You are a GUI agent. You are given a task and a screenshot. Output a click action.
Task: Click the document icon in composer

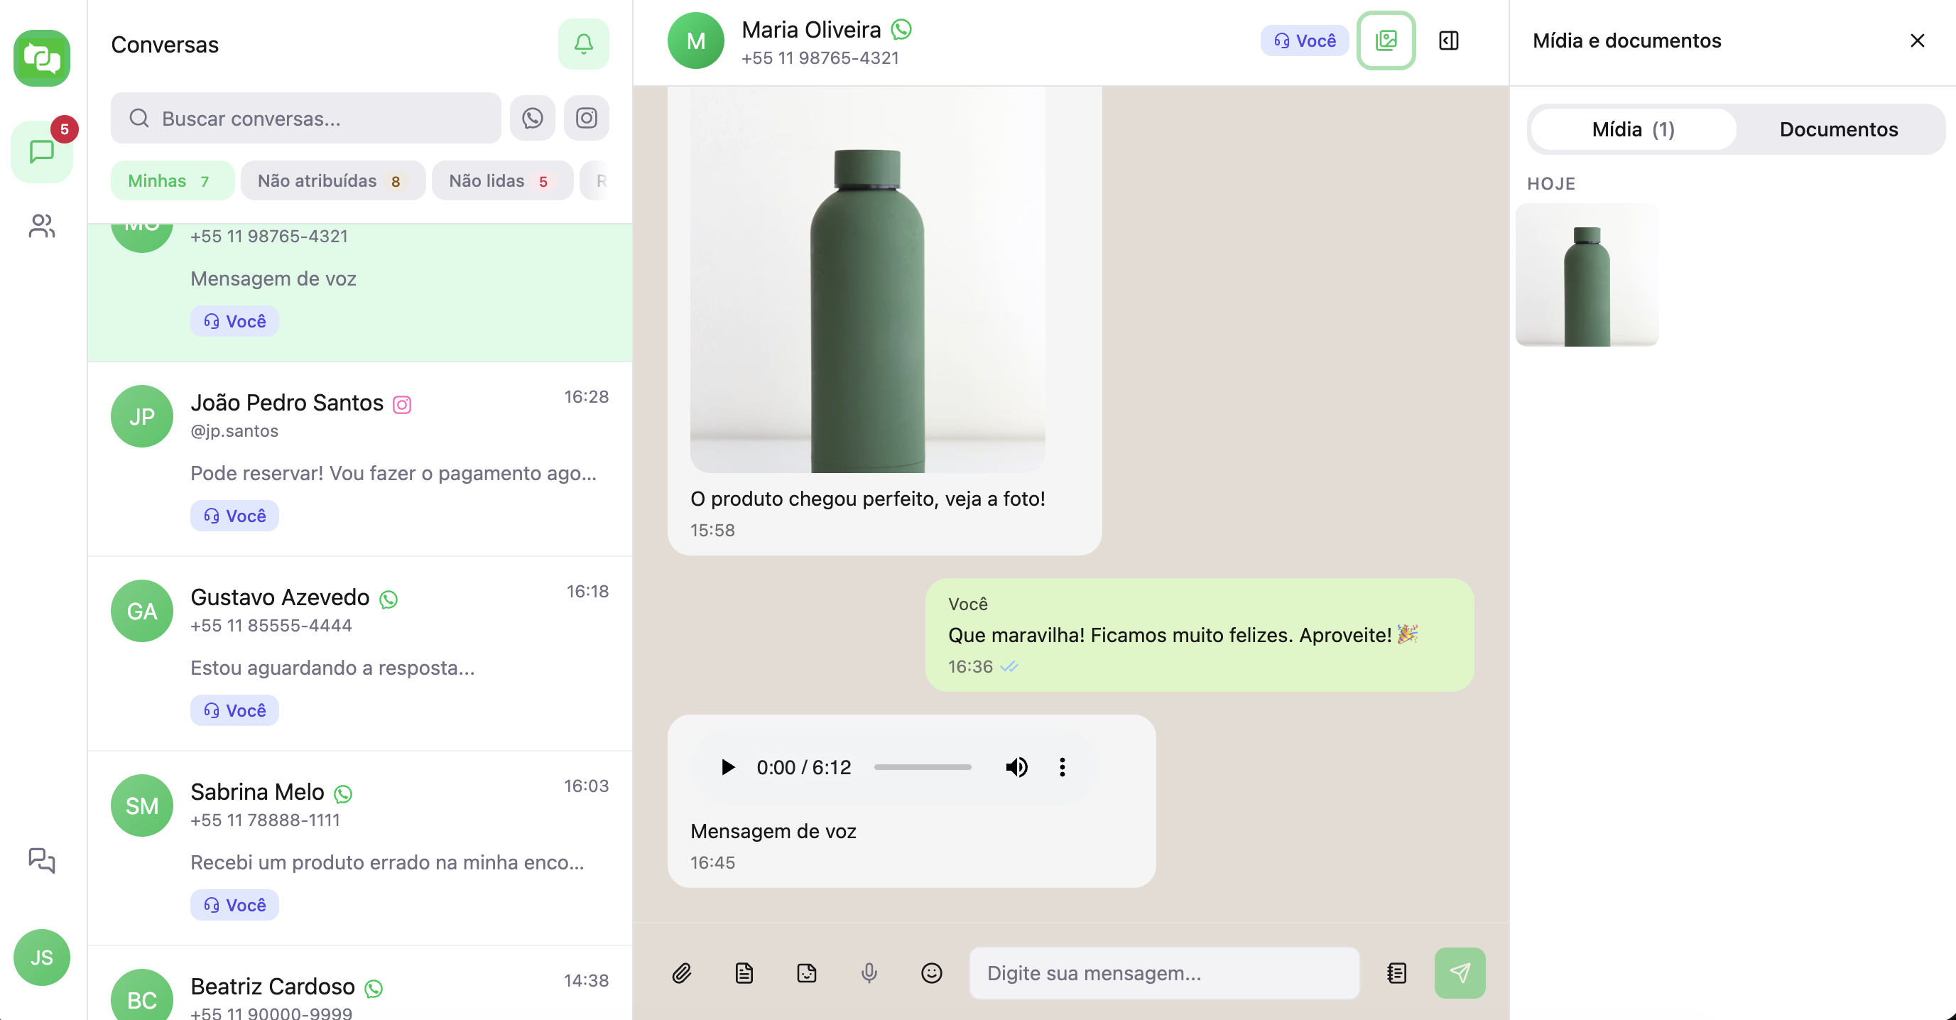coord(744,973)
